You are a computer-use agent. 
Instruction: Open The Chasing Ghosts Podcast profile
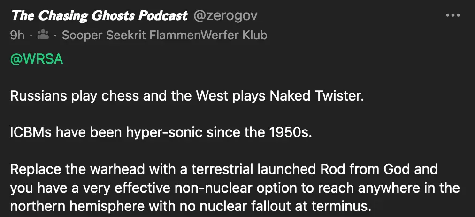pyautogui.click(x=99, y=15)
